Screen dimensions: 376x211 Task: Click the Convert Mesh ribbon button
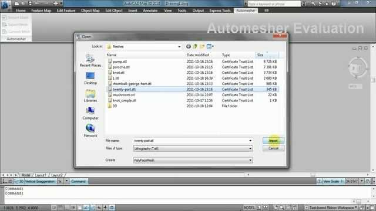coord(16,31)
